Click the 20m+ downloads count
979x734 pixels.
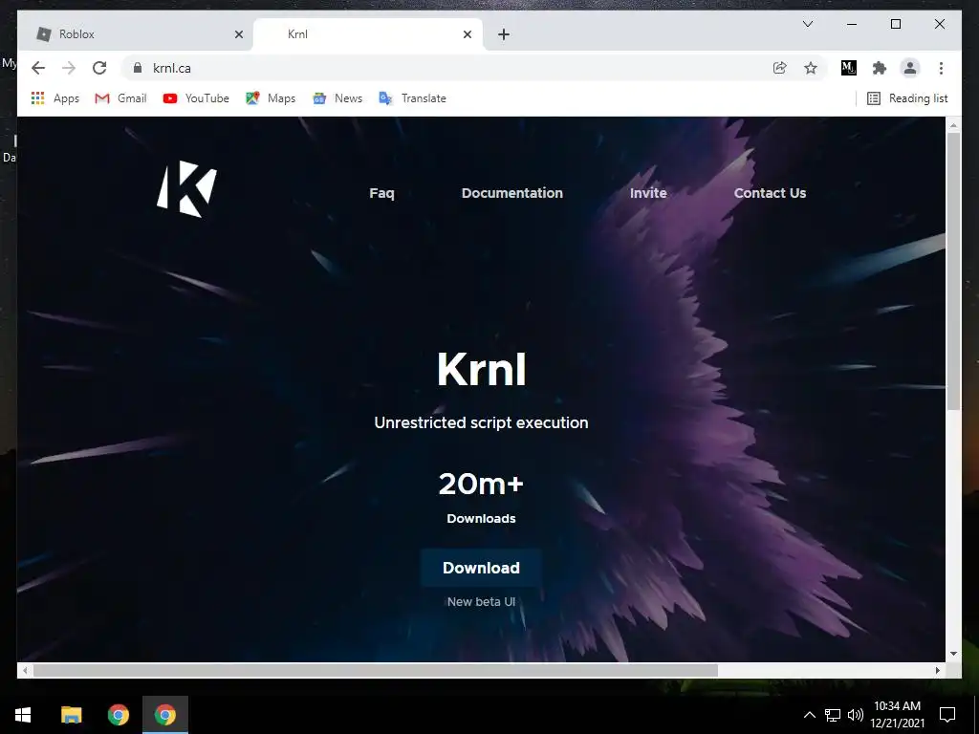481,484
